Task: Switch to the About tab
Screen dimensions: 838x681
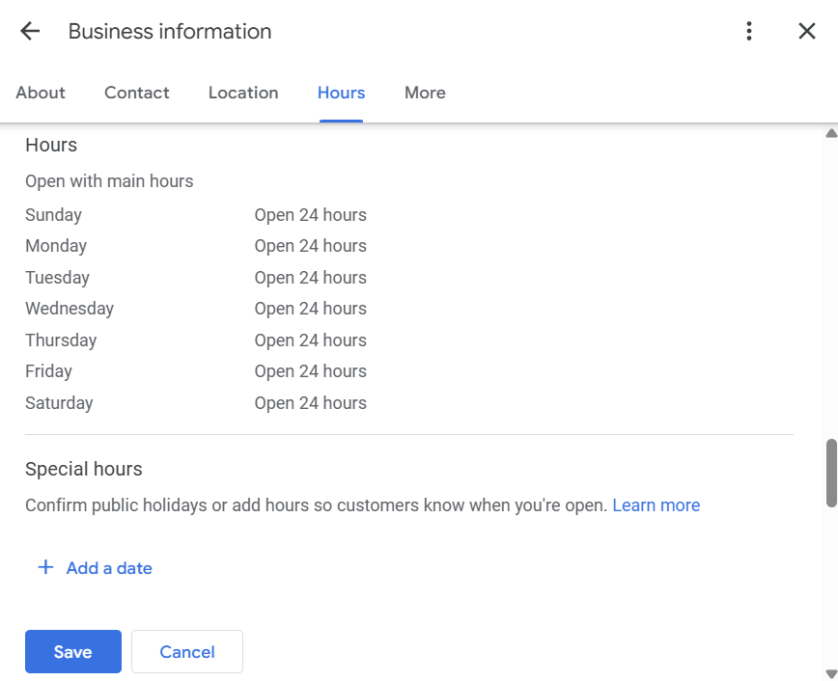Action: tap(40, 93)
